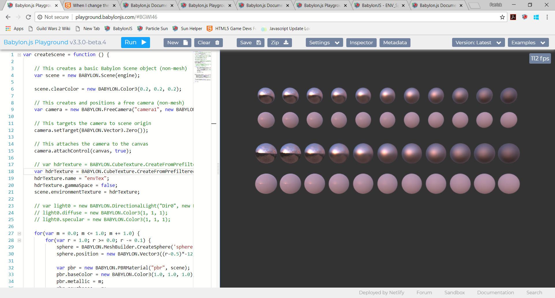Screen dimensions: 555x298
Task: Click the editor/canvas splitter handle
Action: click(x=218, y=169)
